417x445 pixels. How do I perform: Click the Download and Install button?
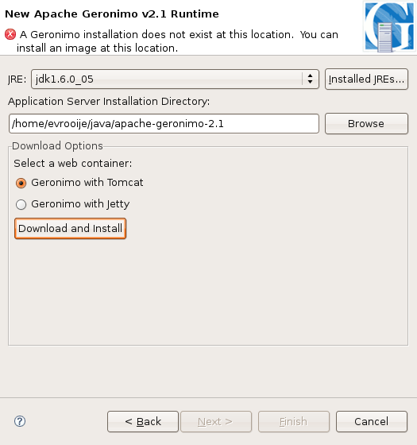point(71,229)
